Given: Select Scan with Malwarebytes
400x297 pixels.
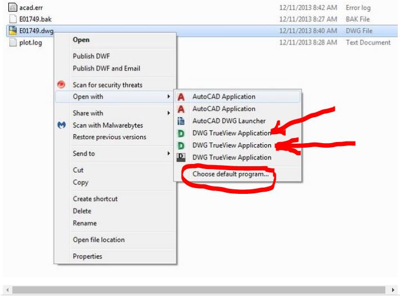Looking at the screenshot, I should (x=107, y=125).
